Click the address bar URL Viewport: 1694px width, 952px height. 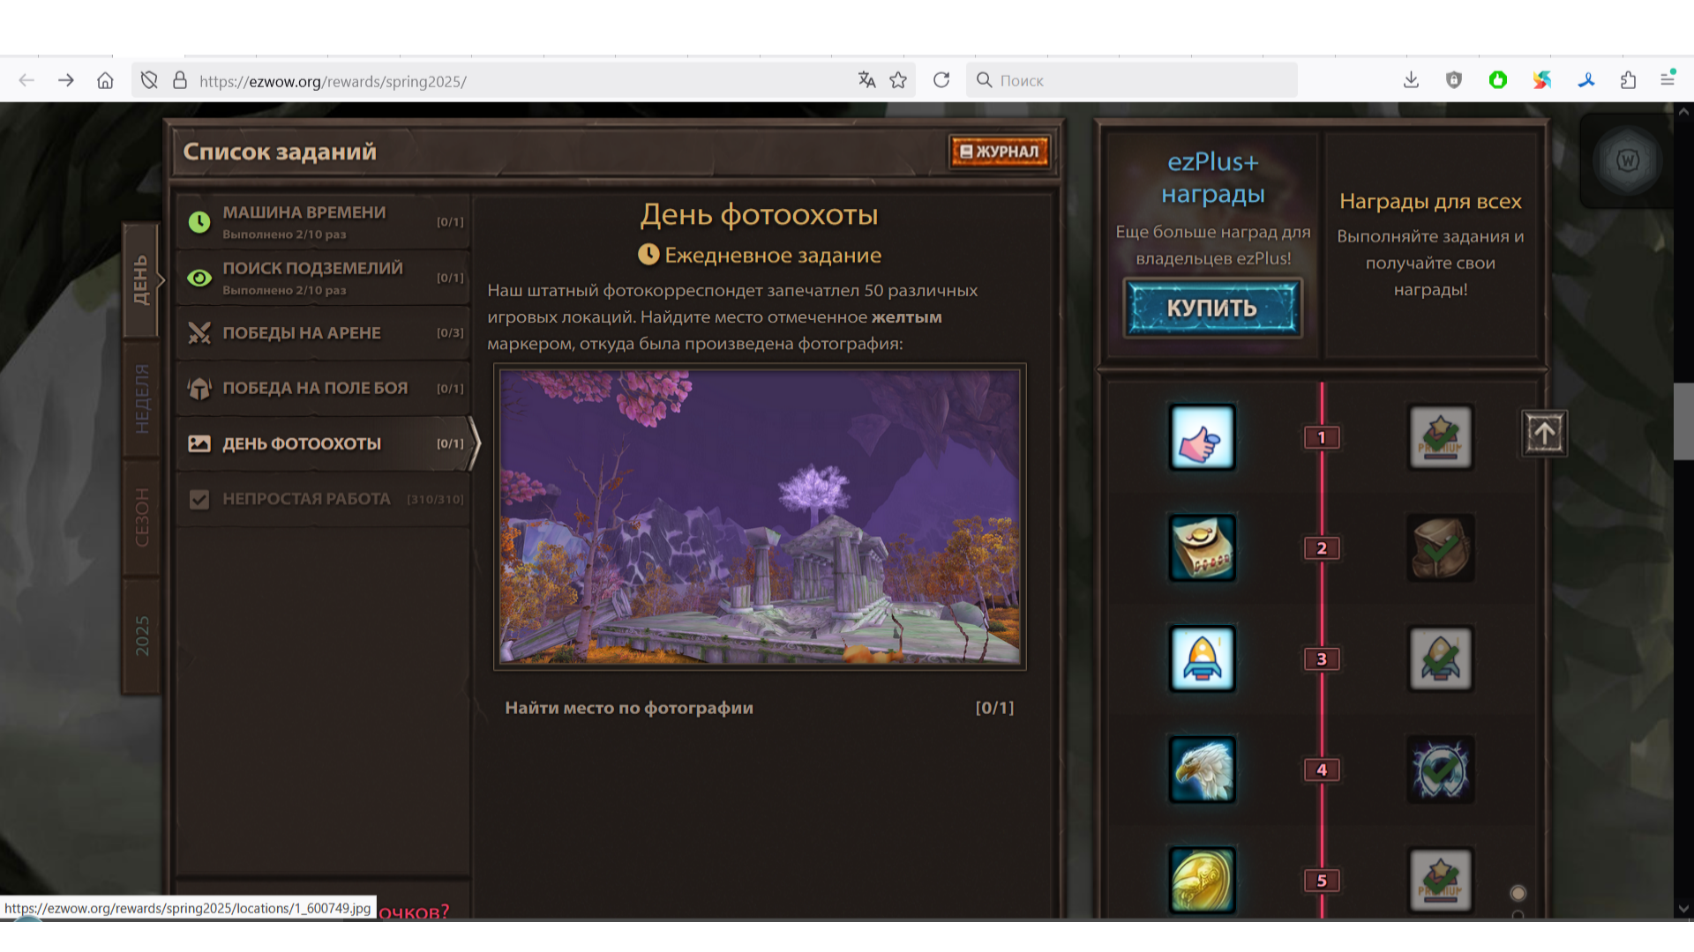coord(333,81)
